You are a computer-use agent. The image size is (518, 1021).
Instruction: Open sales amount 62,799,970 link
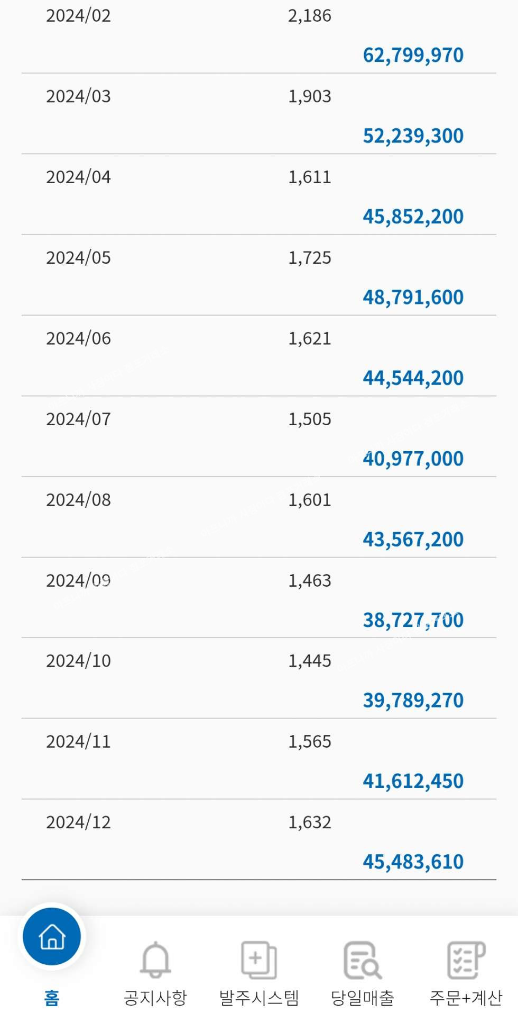[x=413, y=55]
